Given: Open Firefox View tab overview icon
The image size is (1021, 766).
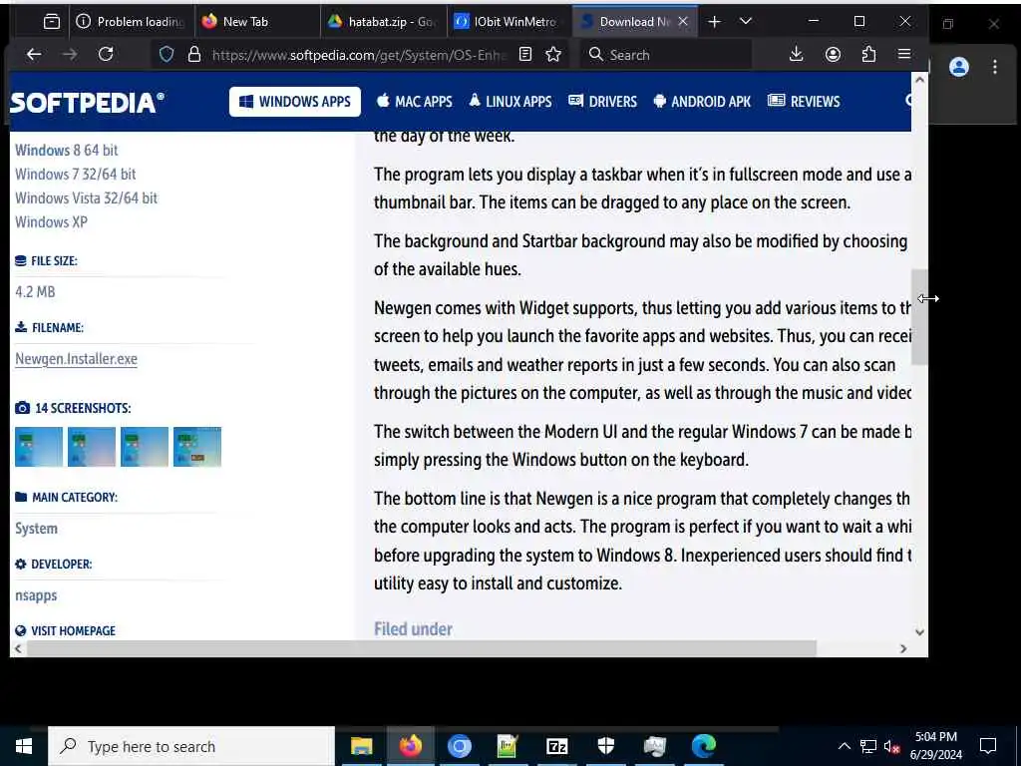Looking at the screenshot, I should [x=52, y=22].
